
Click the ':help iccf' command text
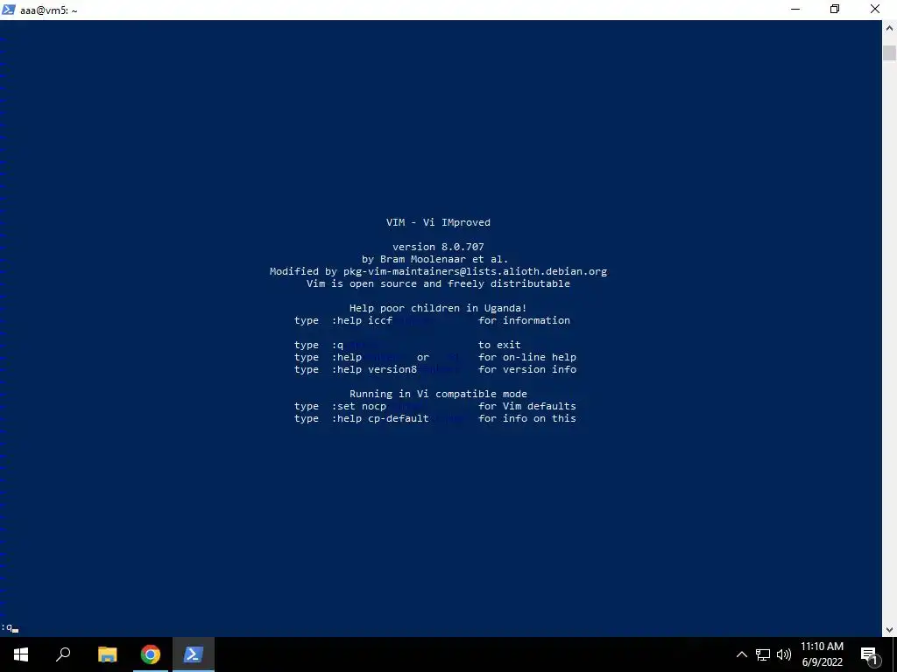coord(362,320)
